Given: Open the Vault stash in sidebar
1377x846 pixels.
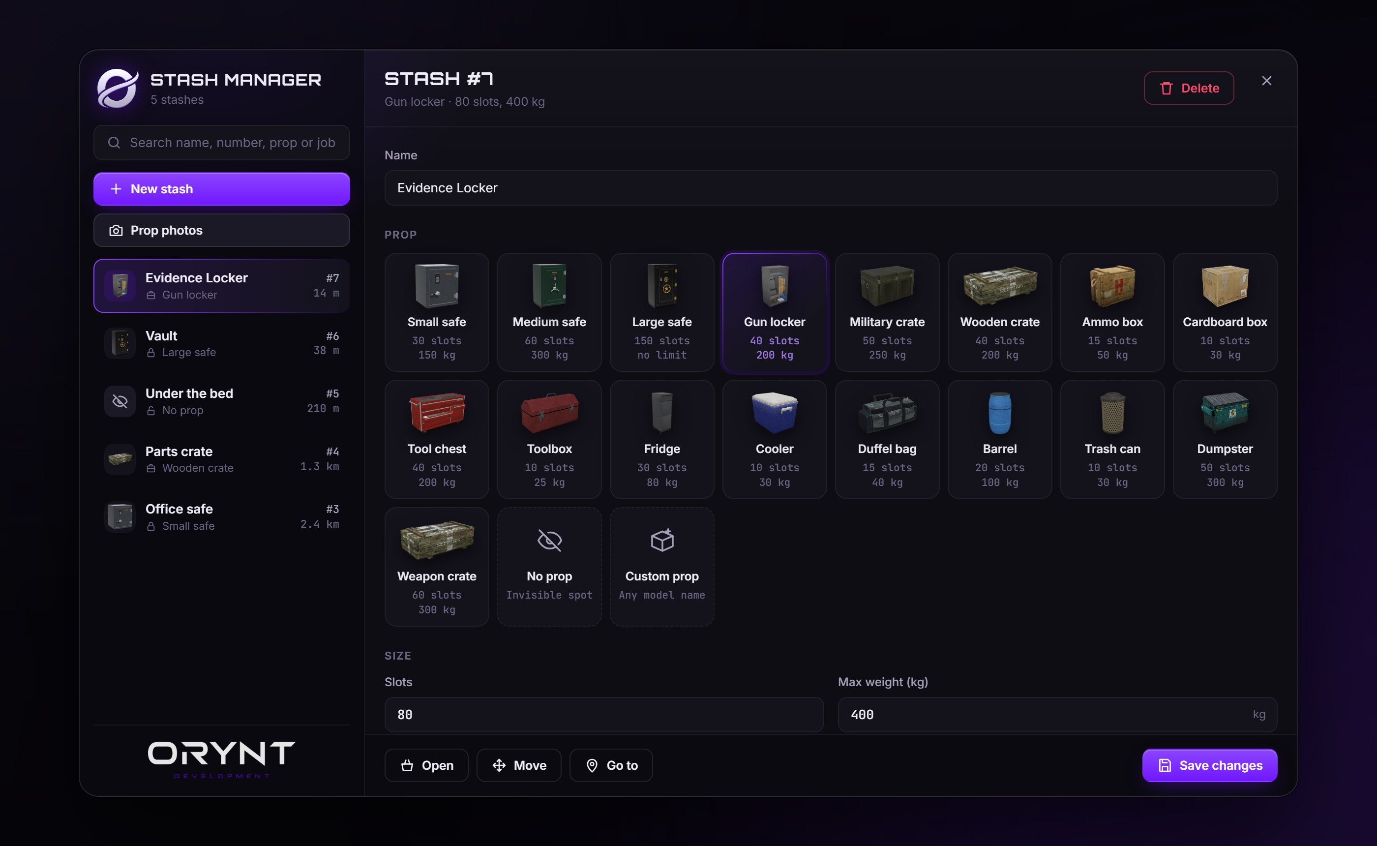Looking at the screenshot, I should pyautogui.click(x=221, y=343).
